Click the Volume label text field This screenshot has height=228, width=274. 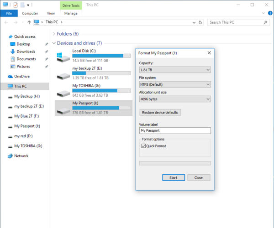pos(175,131)
